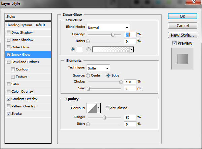The image size is (202, 149).
Task: Enable the Bevel and Emboss checkbox
Action: (8, 62)
